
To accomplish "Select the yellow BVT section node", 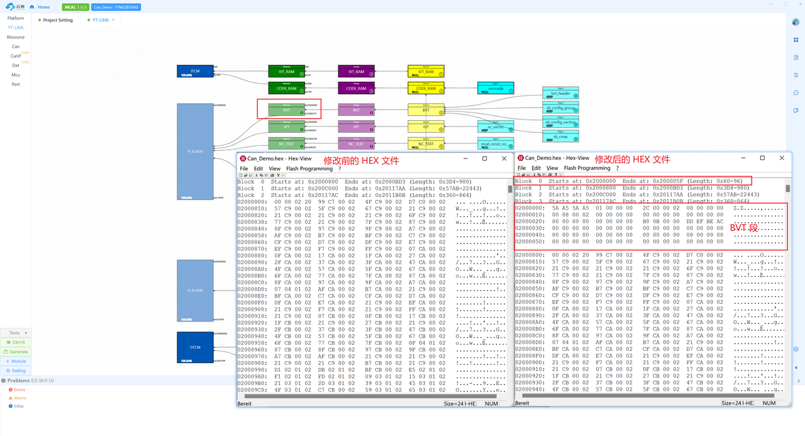I will point(426,109).
